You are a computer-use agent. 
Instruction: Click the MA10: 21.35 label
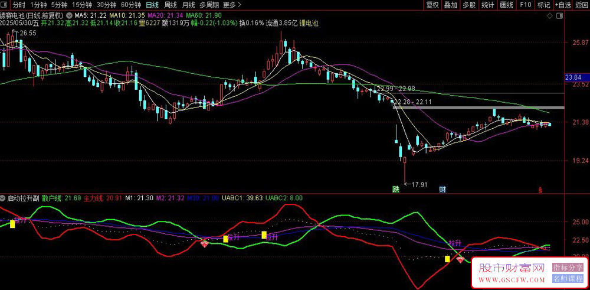pos(127,15)
